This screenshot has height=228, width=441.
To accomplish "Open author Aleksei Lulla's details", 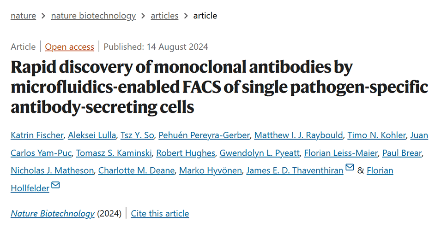I will [x=91, y=135].
